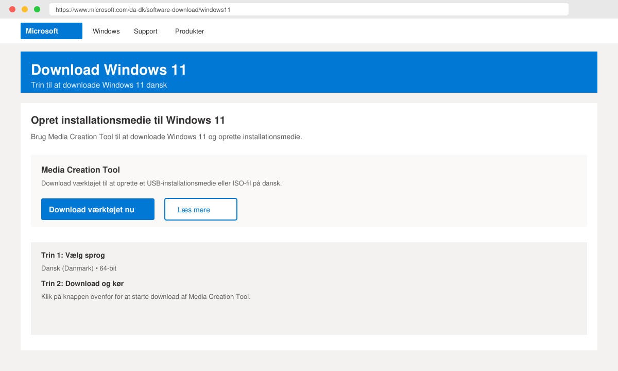The width and height of the screenshot is (618, 371).
Task: Open the Windows menu item
Action: tap(106, 31)
